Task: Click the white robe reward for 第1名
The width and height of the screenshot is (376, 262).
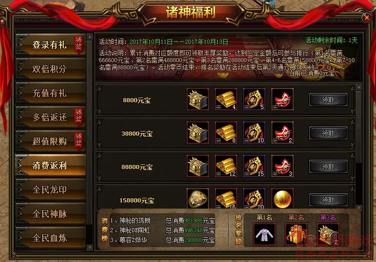Action: pyautogui.click(x=265, y=234)
